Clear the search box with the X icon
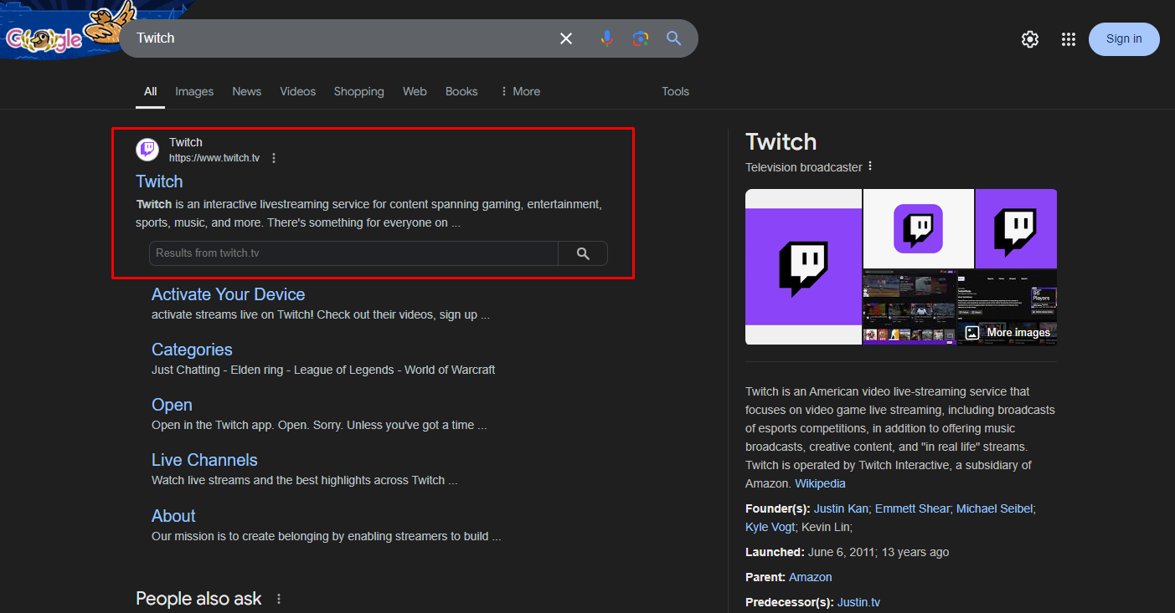 click(566, 38)
